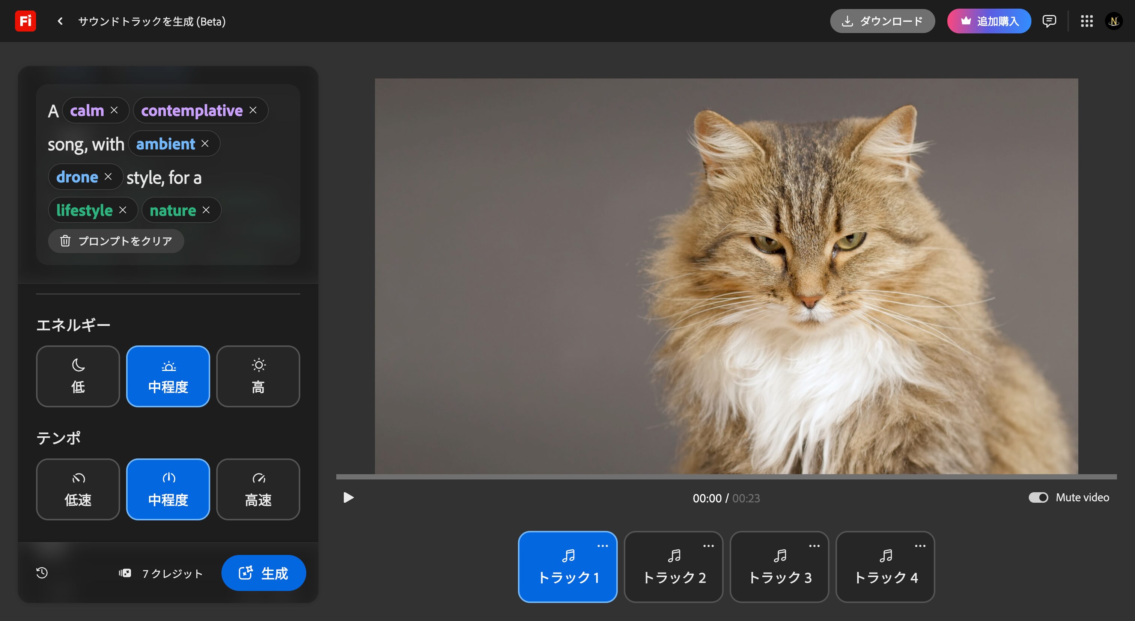Open the apps grid icon top right
The image size is (1135, 621).
pos(1087,21)
